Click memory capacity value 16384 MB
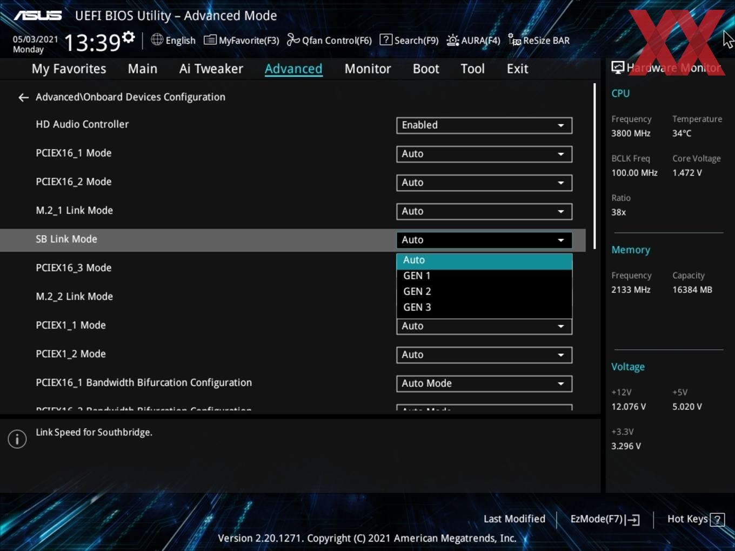 pos(692,290)
